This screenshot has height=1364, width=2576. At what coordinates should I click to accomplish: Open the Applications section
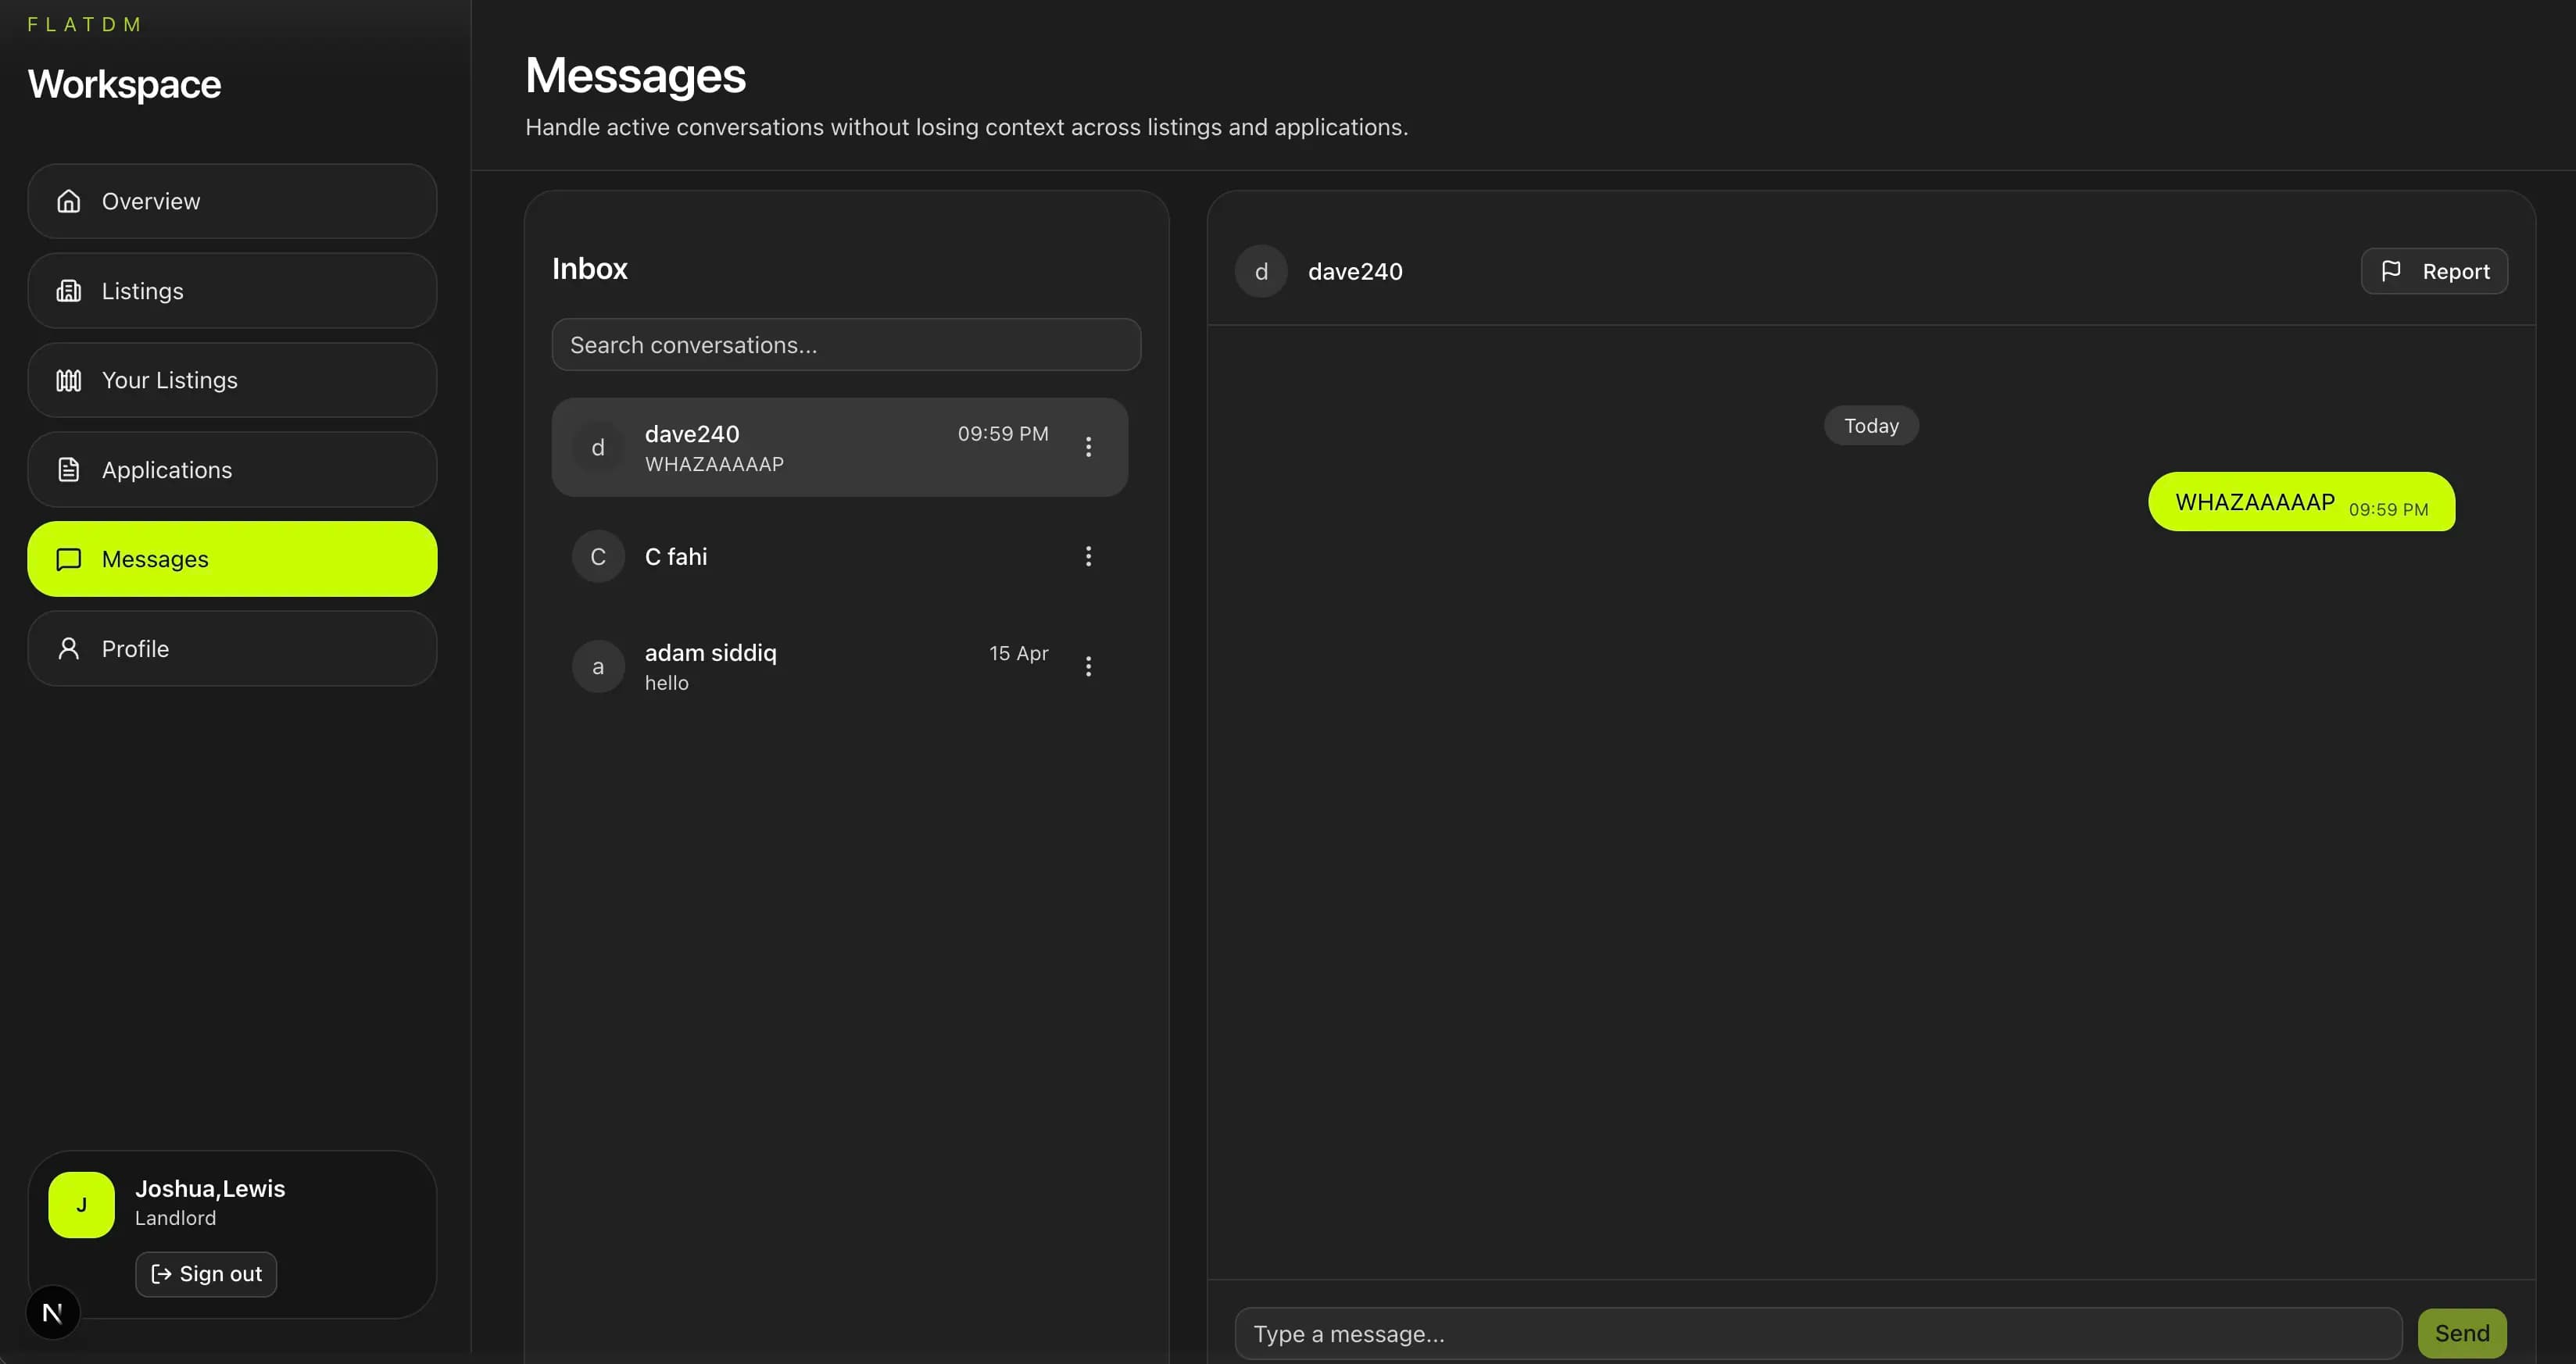click(232, 470)
